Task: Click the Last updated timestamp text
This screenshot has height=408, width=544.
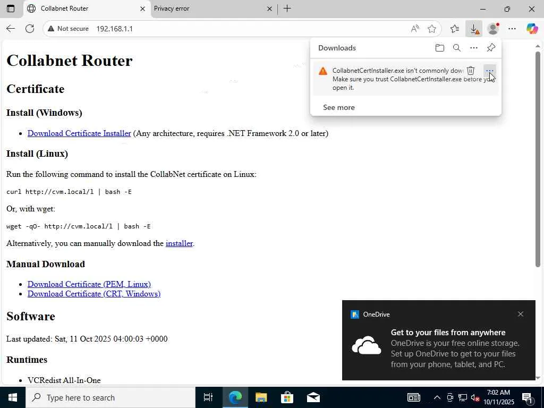Action: click(87, 339)
